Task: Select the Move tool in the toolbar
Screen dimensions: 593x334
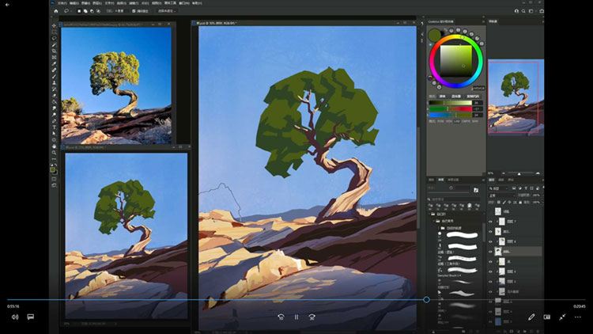Action: point(54,23)
